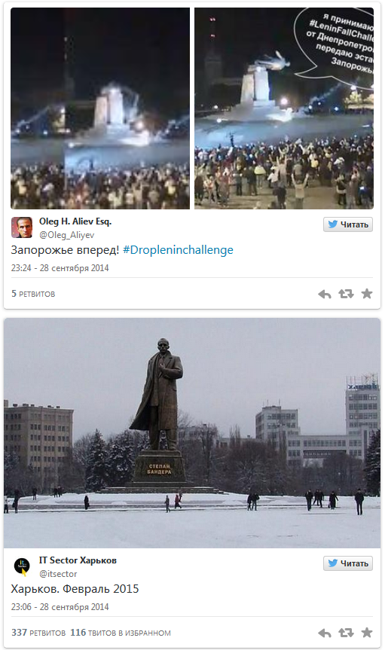Viewport: 385px width, 650px height.
Task: Open IT Sector Харьков profile avatar
Action: click(22, 566)
